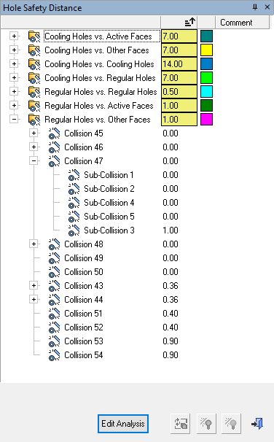The height and width of the screenshot is (442, 274).
Task: Click the dark green Regular vs. Active swatch
Action: 206,106
